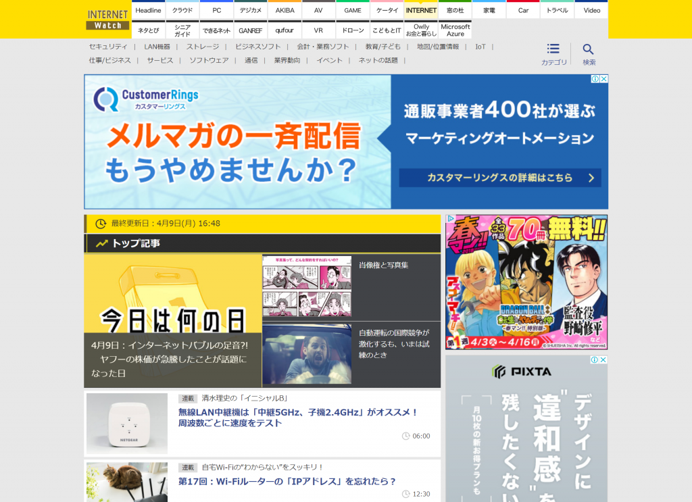The image size is (692, 502).
Task: Open the NETGEAR extender thumbnail
Action: click(x=127, y=424)
